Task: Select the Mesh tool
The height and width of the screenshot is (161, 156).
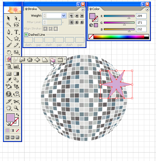Action: coord(9,74)
